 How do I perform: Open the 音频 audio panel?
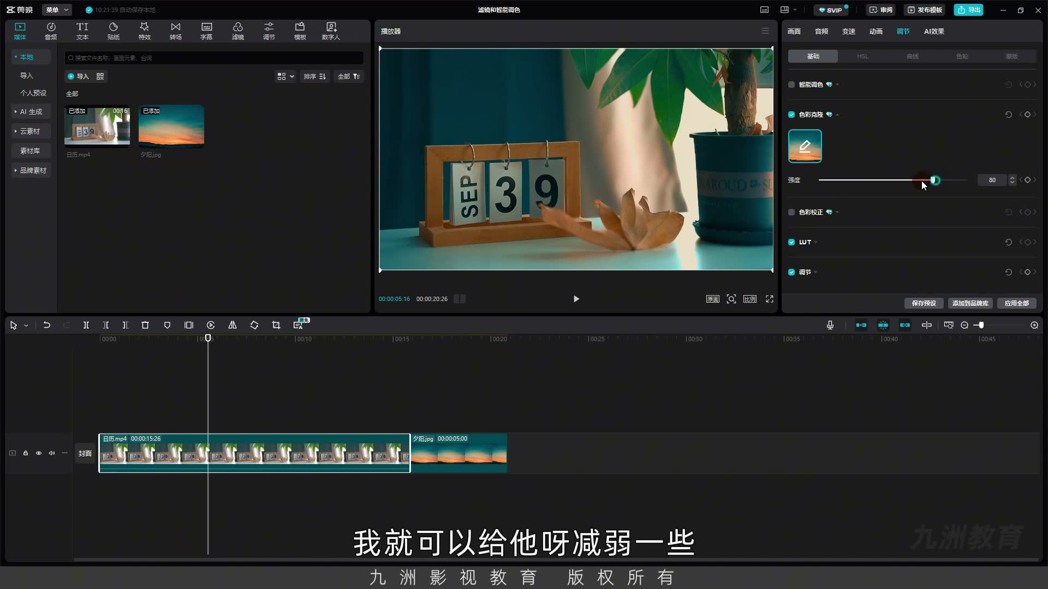(x=51, y=31)
